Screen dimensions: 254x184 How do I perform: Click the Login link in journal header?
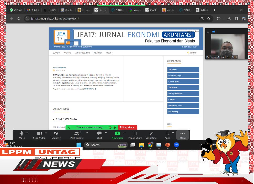197,31
